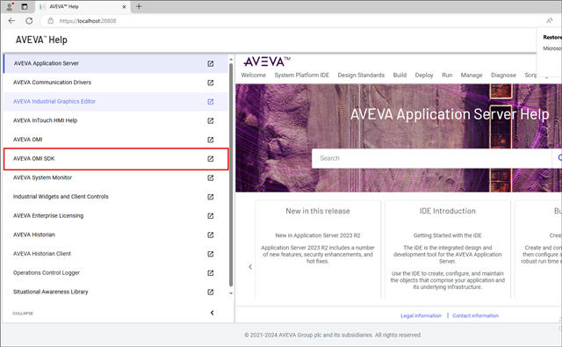Click the sidebar scrollbar up arrow
The width and height of the screenshot is (562, 347).
click(x=231, y=59)
